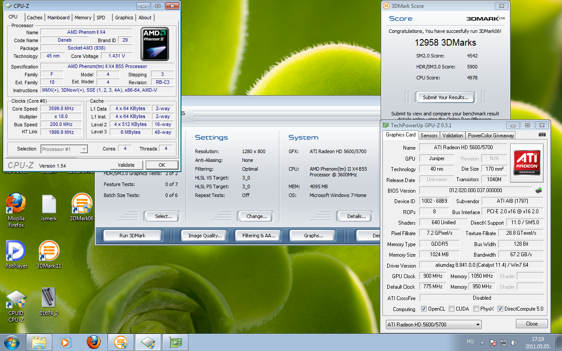562x351 pixels.
Task: Toggle the PhysX checkbox in GPU-Z
Action: point(476,309)
